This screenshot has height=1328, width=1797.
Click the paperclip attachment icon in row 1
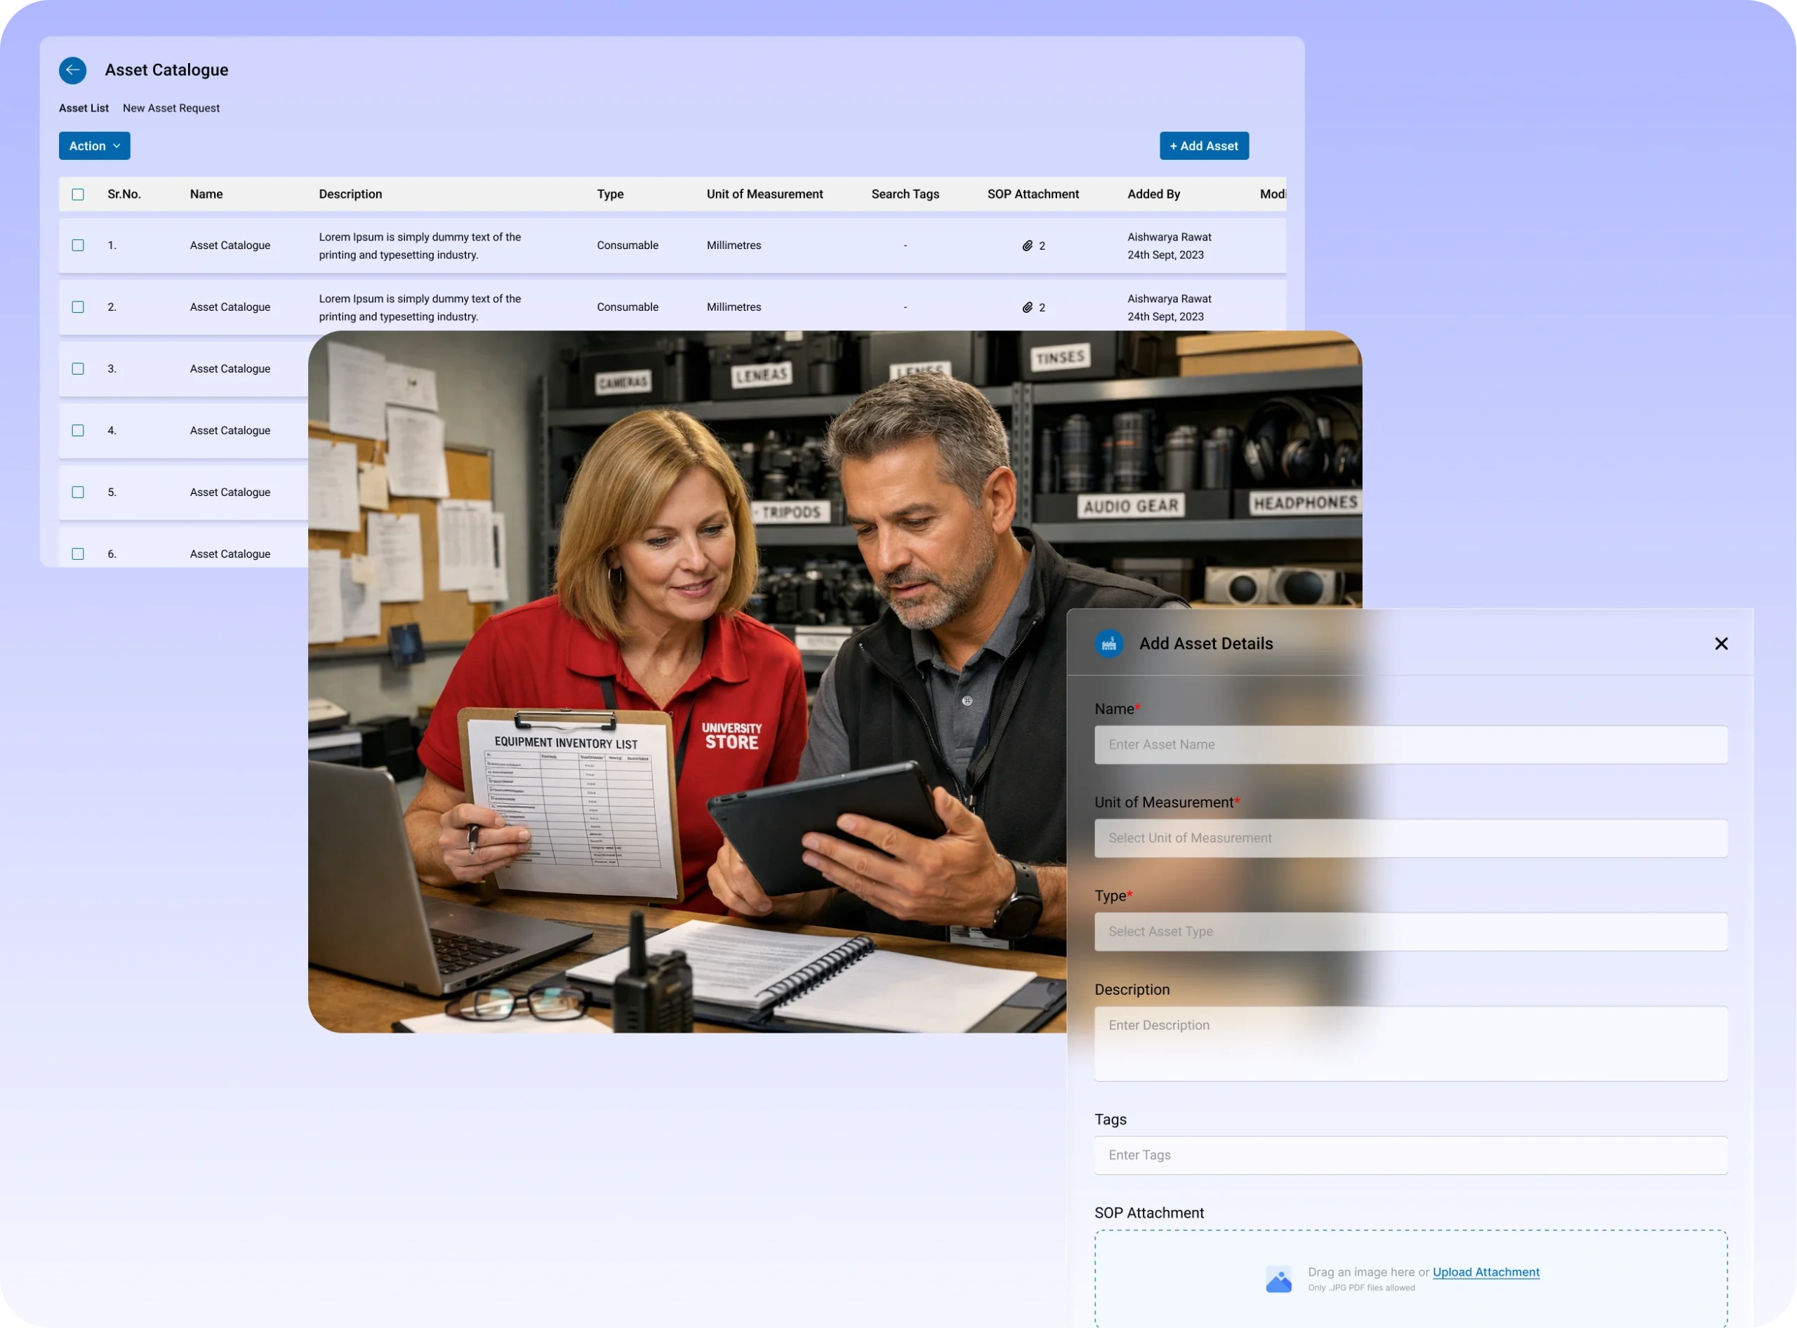pyautogui.click(x=1027, y=246)
